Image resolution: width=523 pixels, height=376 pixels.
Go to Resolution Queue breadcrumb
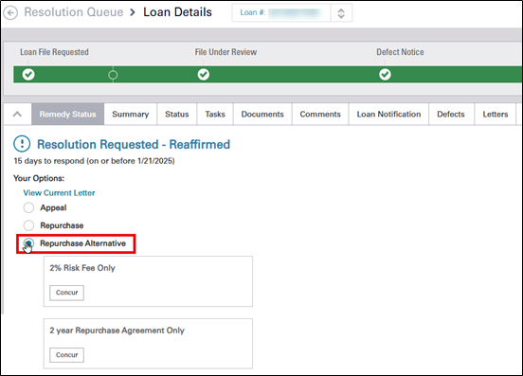pyautogui.click(x=74, y=12)
